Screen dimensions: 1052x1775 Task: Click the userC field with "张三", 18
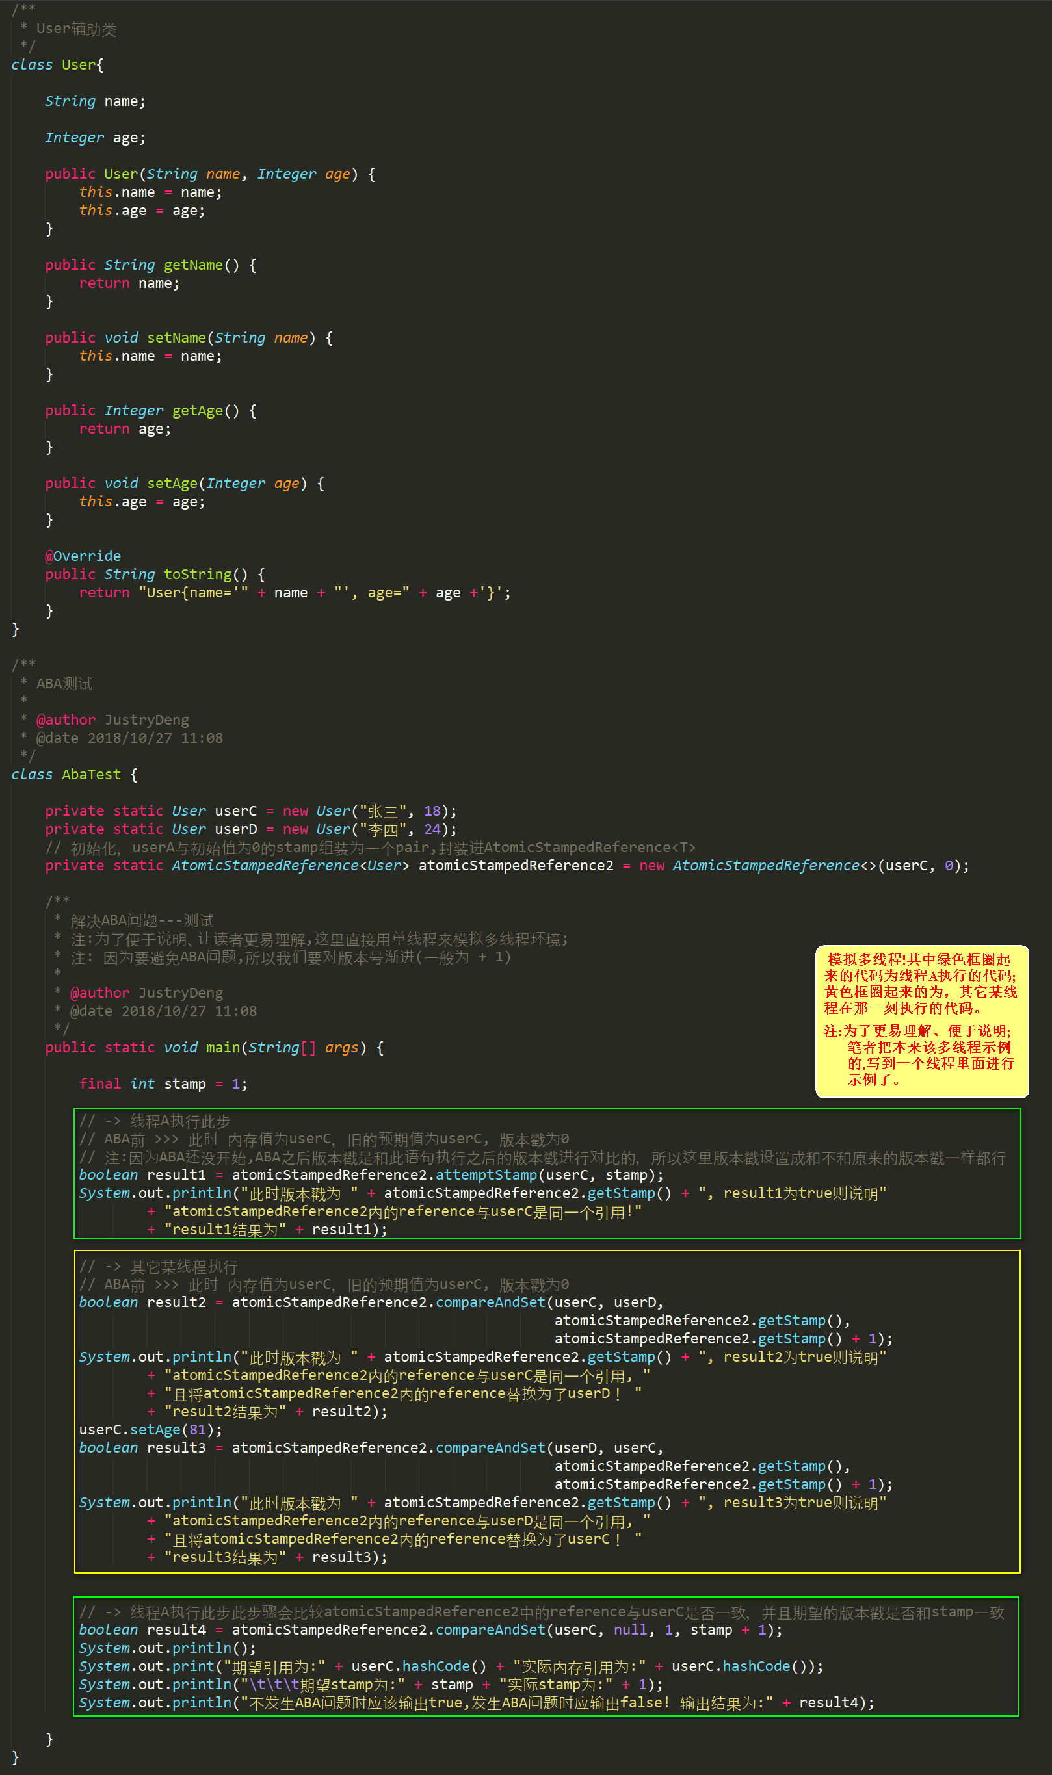point(251,811)
